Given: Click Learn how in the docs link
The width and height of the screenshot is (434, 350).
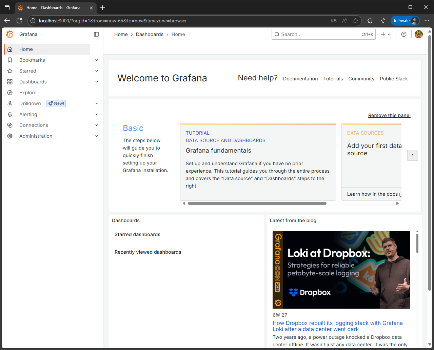Looking at the screenshot, I should point(374,194).
